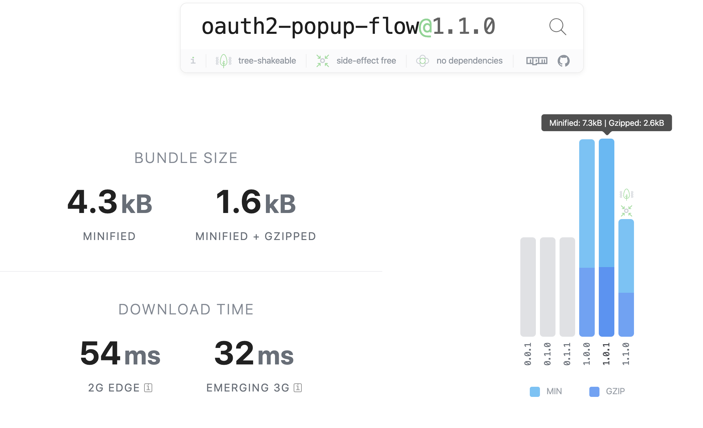The width and height of the screenshot is (703, 428).
Task: Click the 'no dependencies' label
Action: [x=469, y=61]
